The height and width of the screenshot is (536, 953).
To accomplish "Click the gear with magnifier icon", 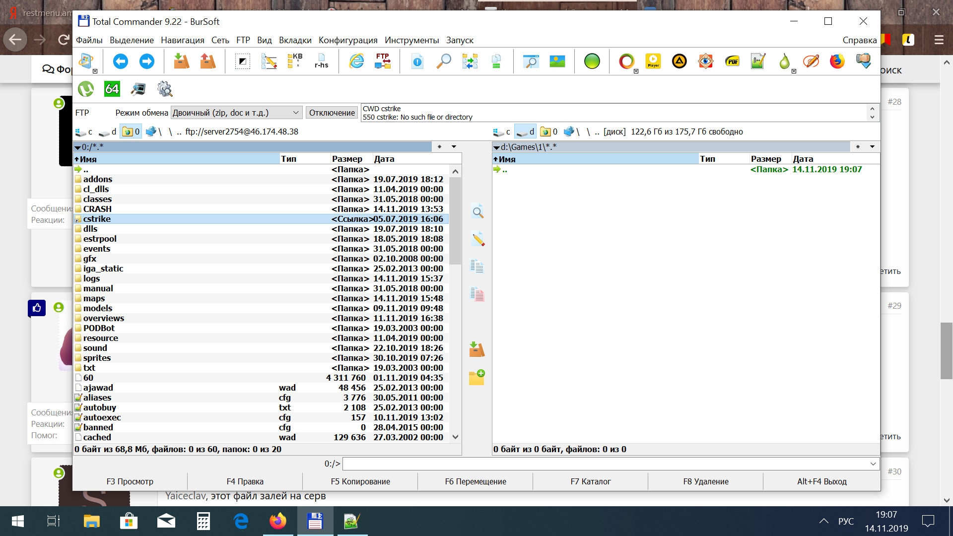I will click(x=165, y=89).
